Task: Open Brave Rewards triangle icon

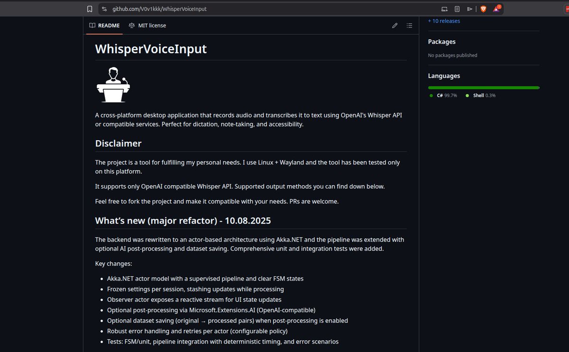Action: [x=497, y=9]
